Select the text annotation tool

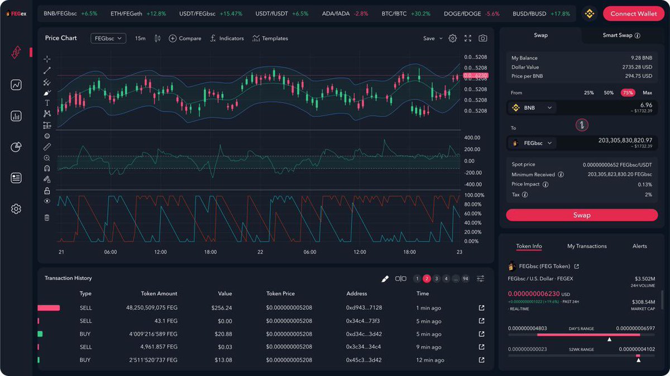tap(47, 103)
